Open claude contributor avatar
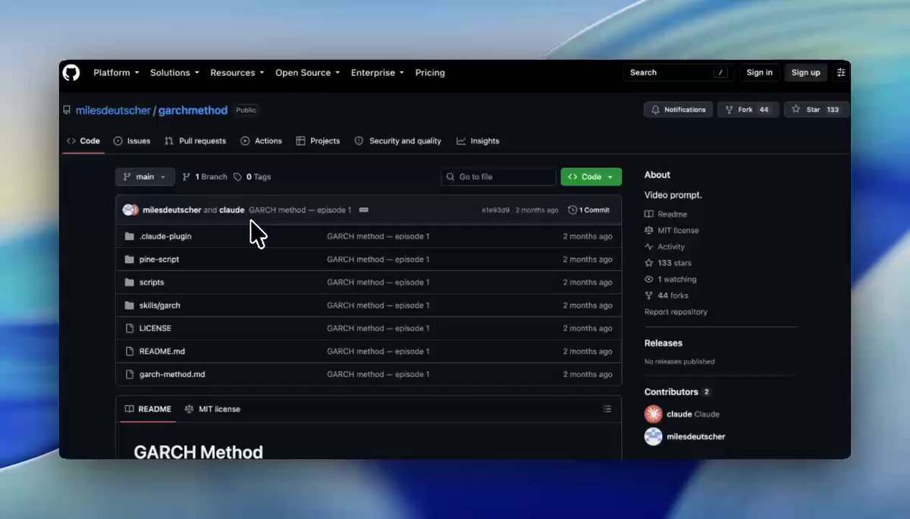This screenshot has height=519, width=910. (x=654, y=414)
